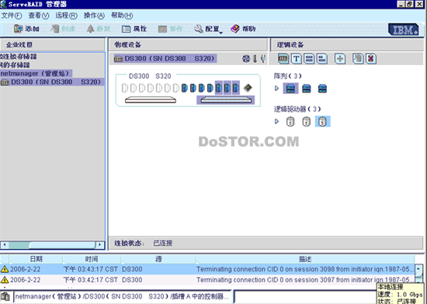
Task: Select the 03:42:17 event log row
Action: click(207, 280)
